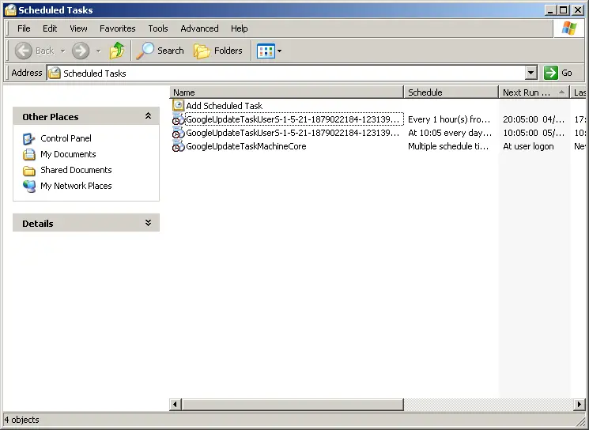Image resolution: width=589 pixels, height=430 pixels.
Task: Open the Views dropdown arrow
Action: 279,51
